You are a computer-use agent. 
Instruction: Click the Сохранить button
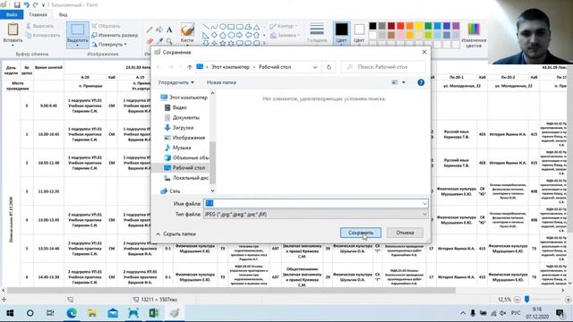(x=361, y=233)
